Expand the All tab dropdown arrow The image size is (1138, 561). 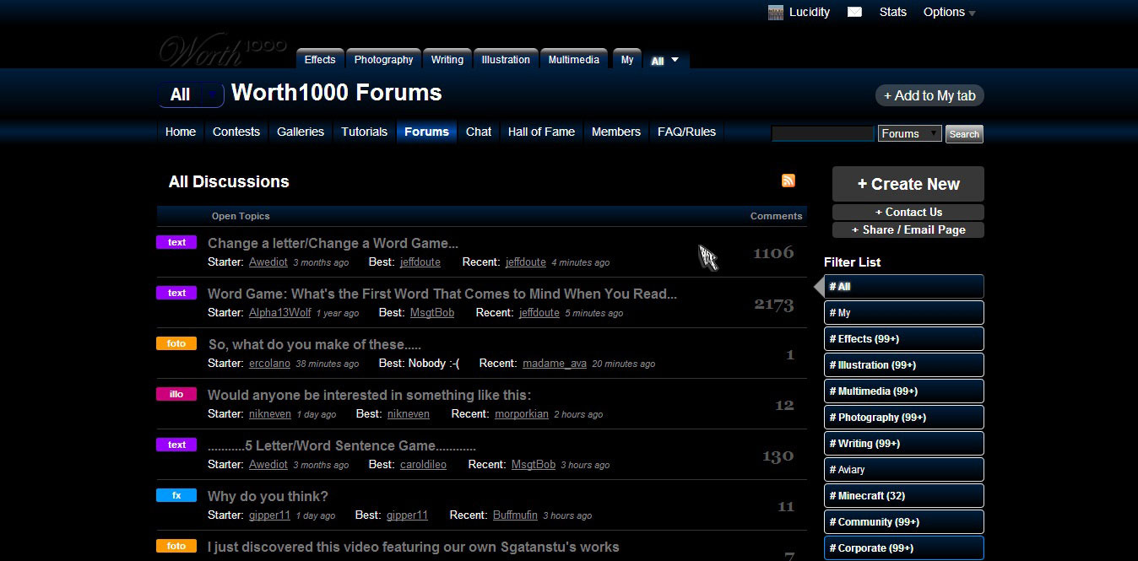675,60
